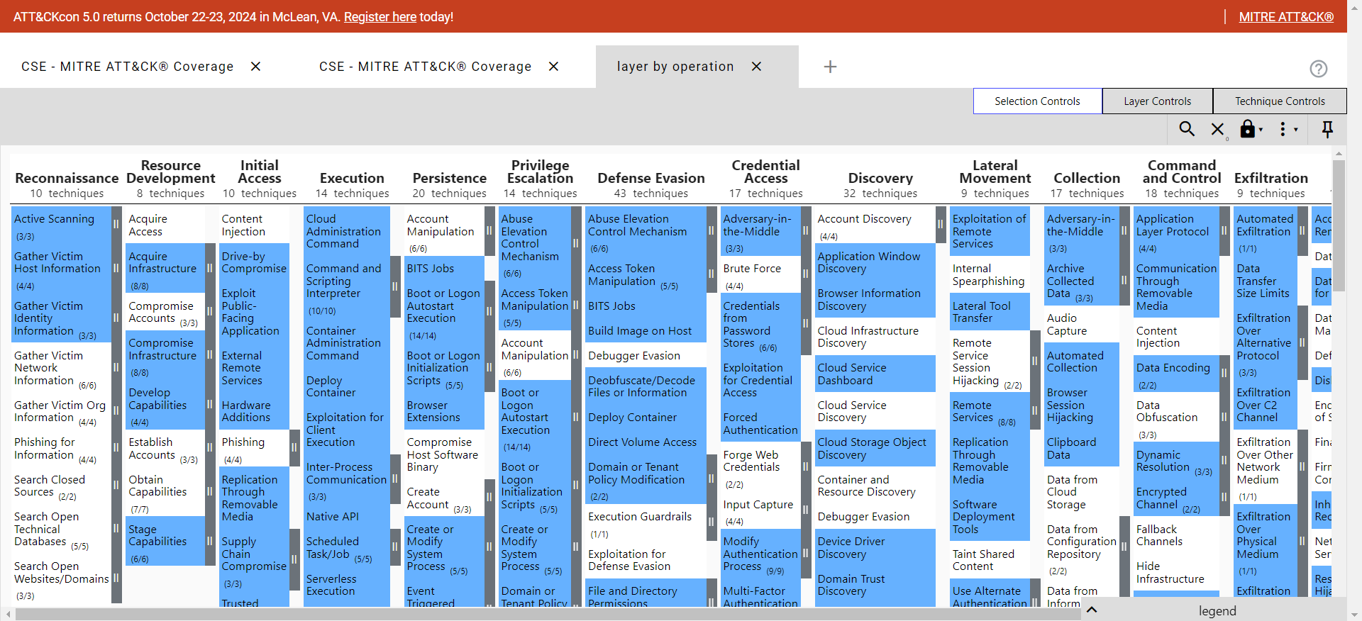The image size is (1362, 621).
Task: Select the layer by operation tab
Action: point(675,67)
